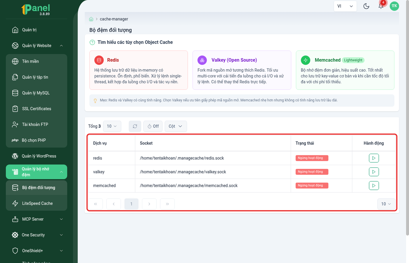Collapse Quản lý bộ nhớ đệm section
Viewport: 409px width, 263px height.
pyautogui.click(x=61, y=172)
